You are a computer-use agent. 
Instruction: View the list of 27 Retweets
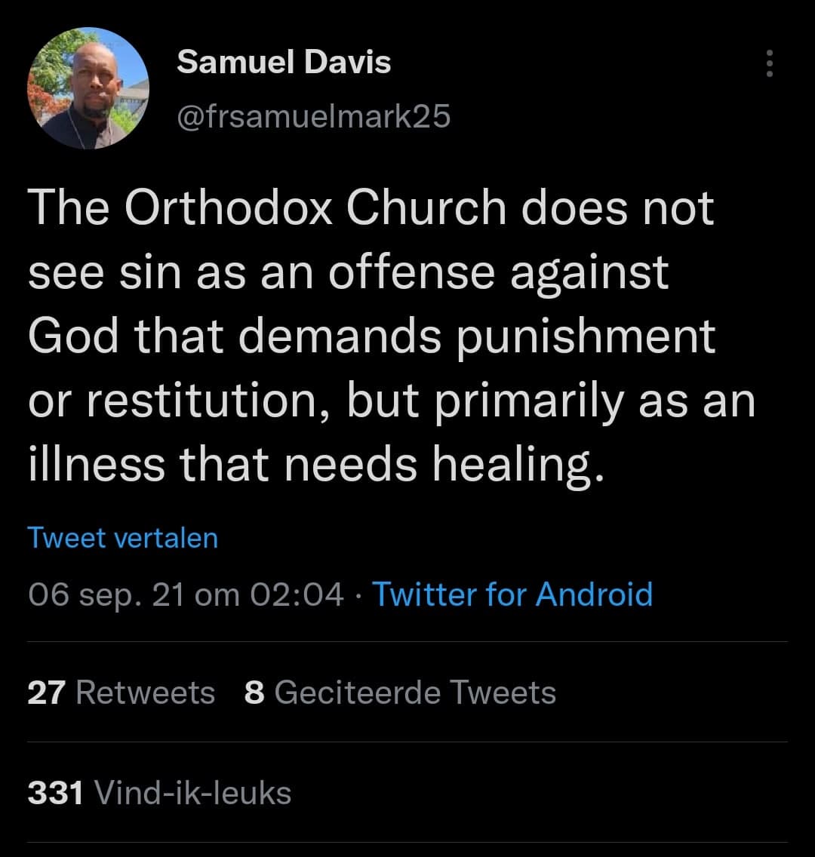(121, 692)
